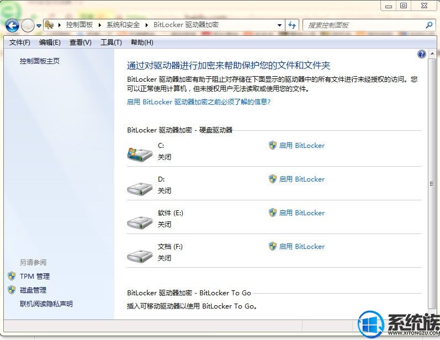Screen dimensions: 440x340
Task: Click shield icon next to F: 启用 BitLocker
Action: (273, 246)
